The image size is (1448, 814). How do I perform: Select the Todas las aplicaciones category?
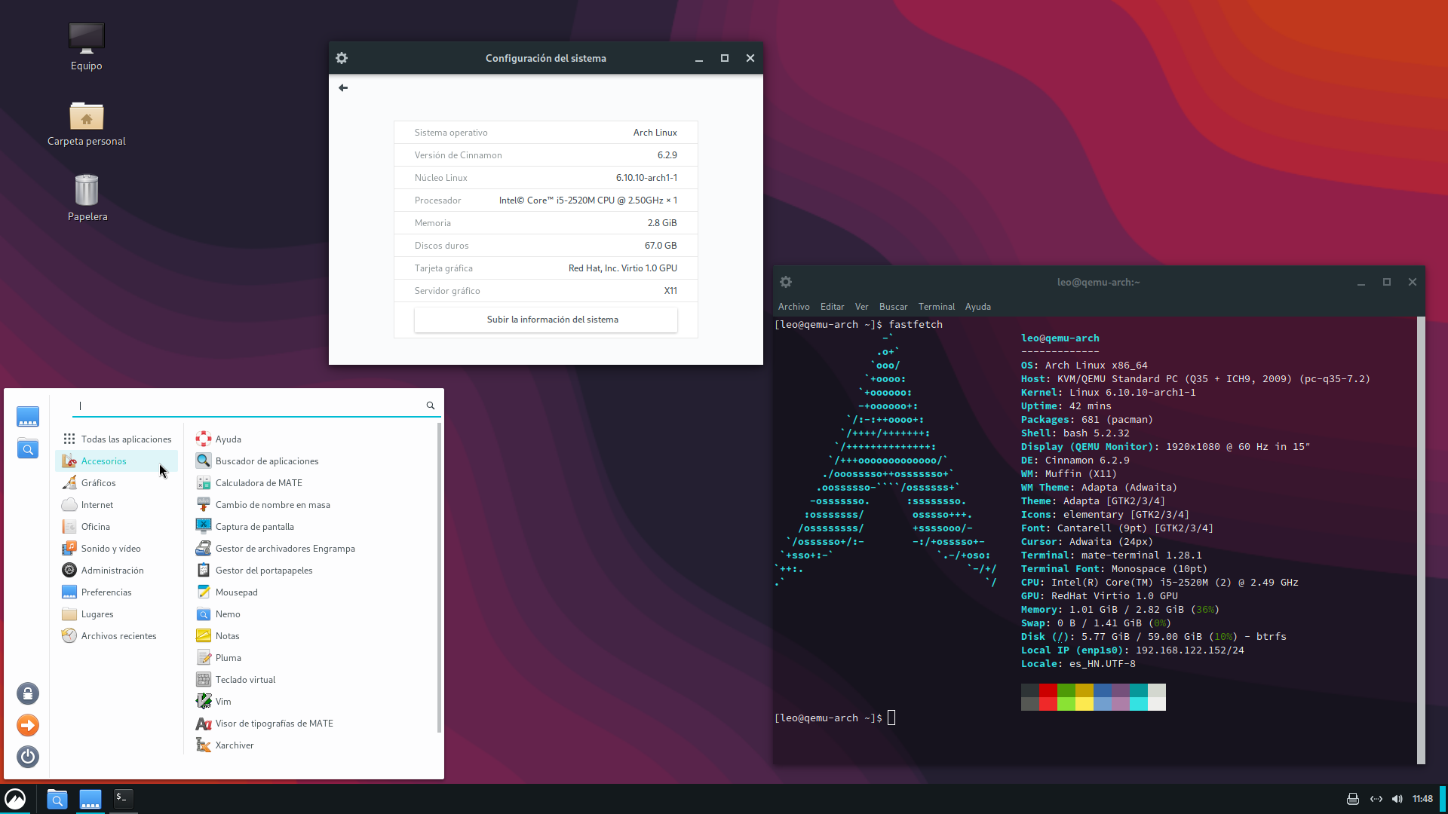pos(117,439)
